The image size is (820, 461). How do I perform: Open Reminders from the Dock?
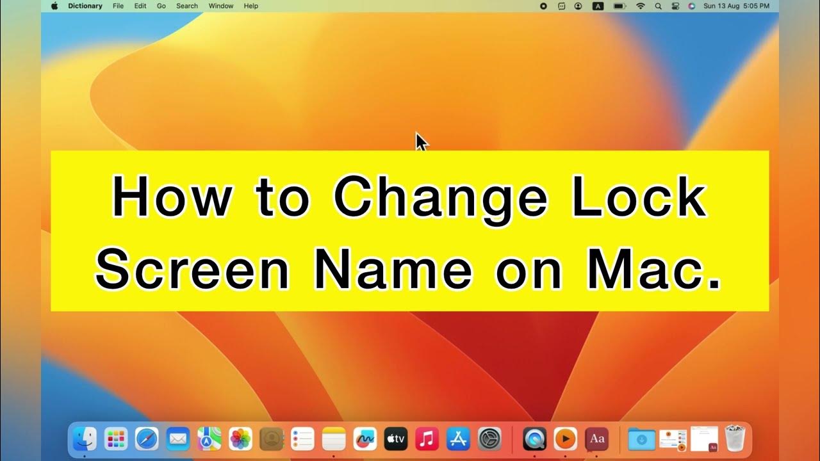[x=302, y=439]
